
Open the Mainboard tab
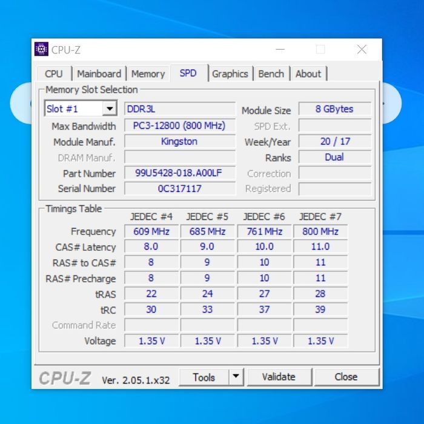(99, 74)
